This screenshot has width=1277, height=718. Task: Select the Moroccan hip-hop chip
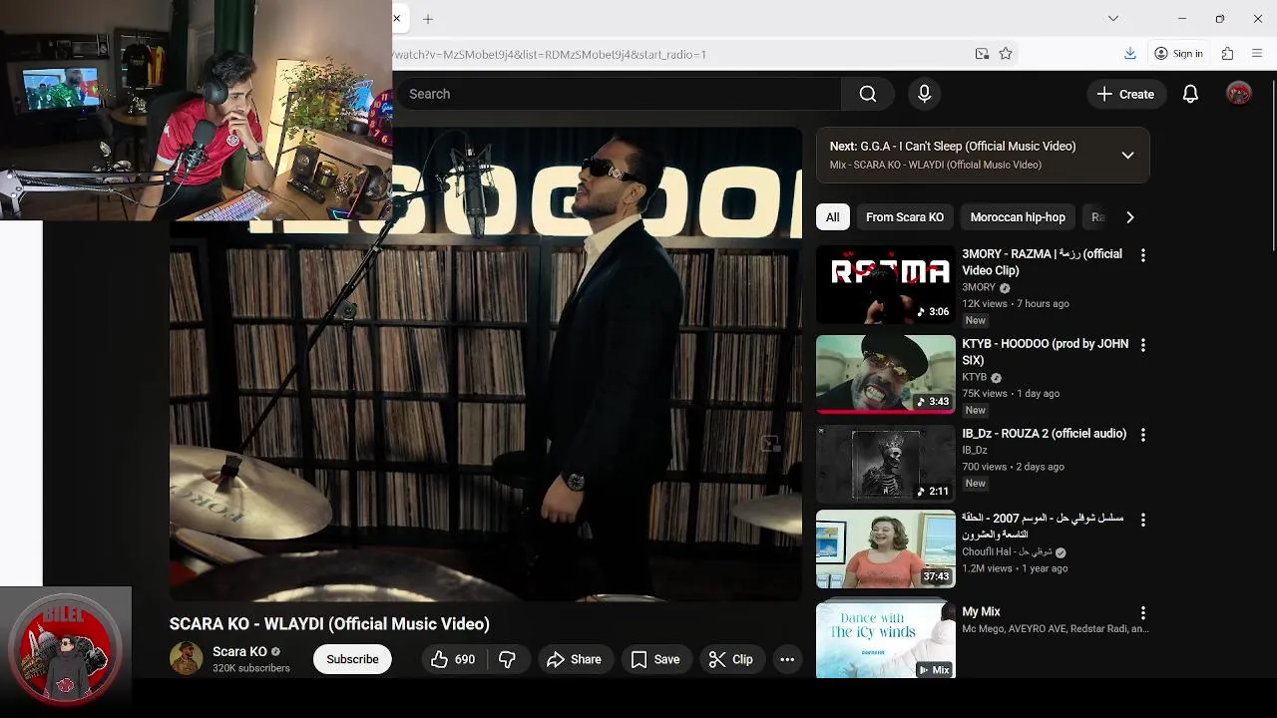coord(1018,217)
